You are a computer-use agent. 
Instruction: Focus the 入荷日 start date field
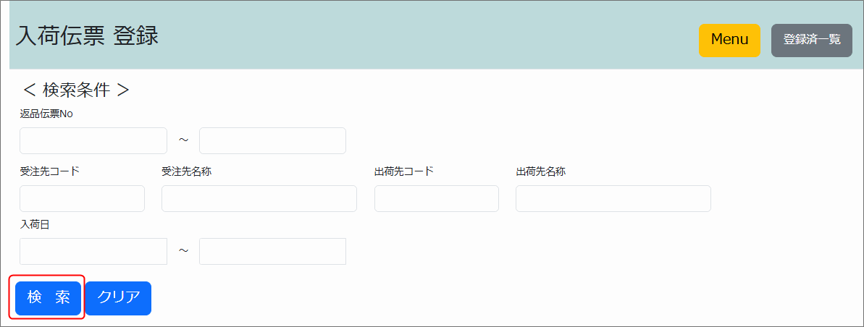pyautogui.click(x=93, y=251)
